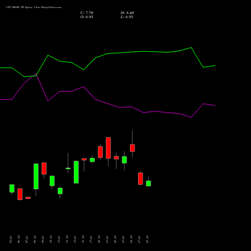The width and height of the screenshot is (251, 251).
Task: Click the first date label on the axis
Action: tap(11, 239)
